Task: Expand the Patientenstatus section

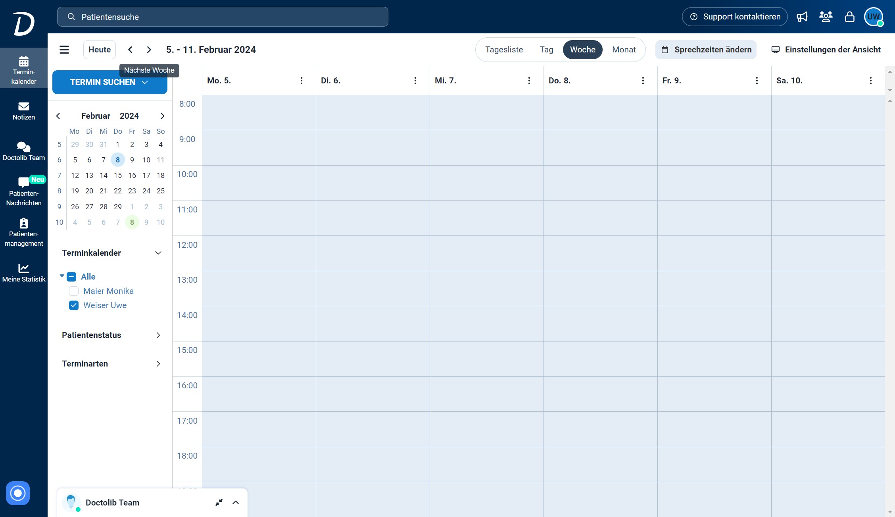Action: click(158, 335)
